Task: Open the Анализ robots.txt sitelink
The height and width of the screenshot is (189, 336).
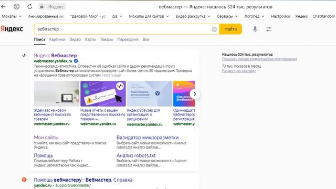Action: (136, 155)
